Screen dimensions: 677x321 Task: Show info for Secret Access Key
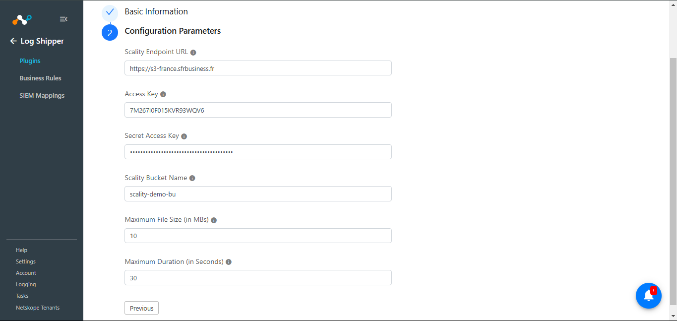tap(184, 136)
